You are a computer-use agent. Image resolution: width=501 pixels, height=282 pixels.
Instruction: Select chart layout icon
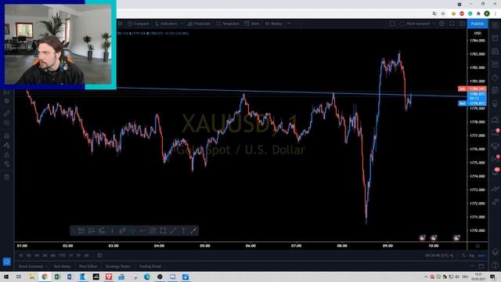coord(392,23)
